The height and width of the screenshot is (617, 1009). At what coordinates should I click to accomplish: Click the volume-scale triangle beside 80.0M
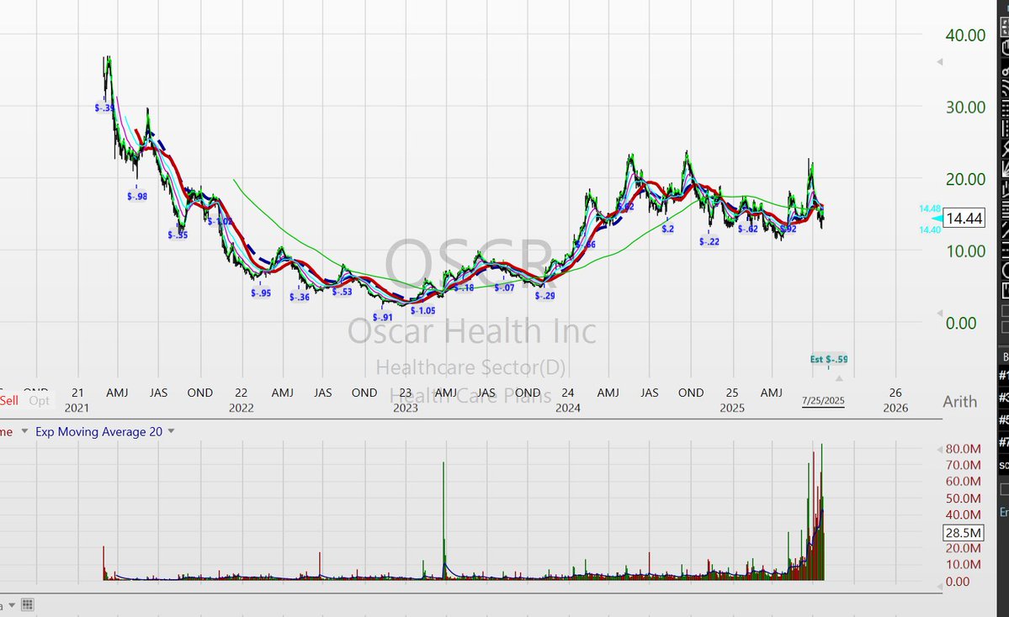click(939, 449)
